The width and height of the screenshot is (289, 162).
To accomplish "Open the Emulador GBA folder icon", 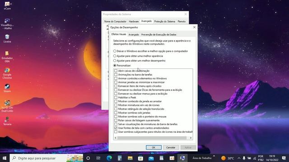I will pos(7,57).
